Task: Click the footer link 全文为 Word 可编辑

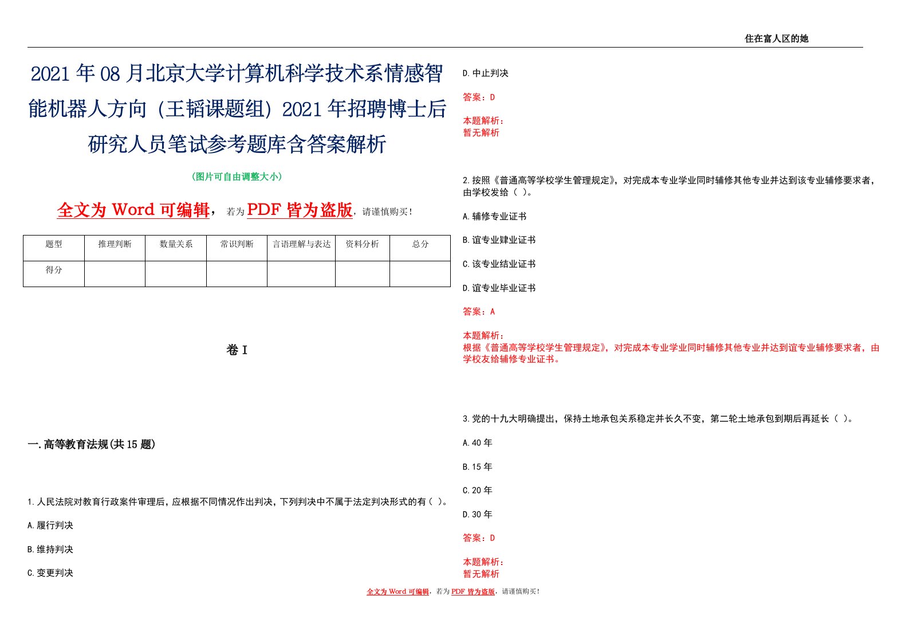Action: click(398, 591)
